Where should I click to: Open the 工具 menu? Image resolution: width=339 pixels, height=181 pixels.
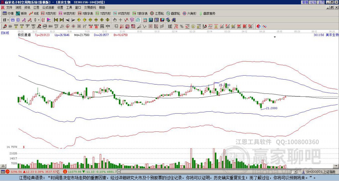[69, 8]
